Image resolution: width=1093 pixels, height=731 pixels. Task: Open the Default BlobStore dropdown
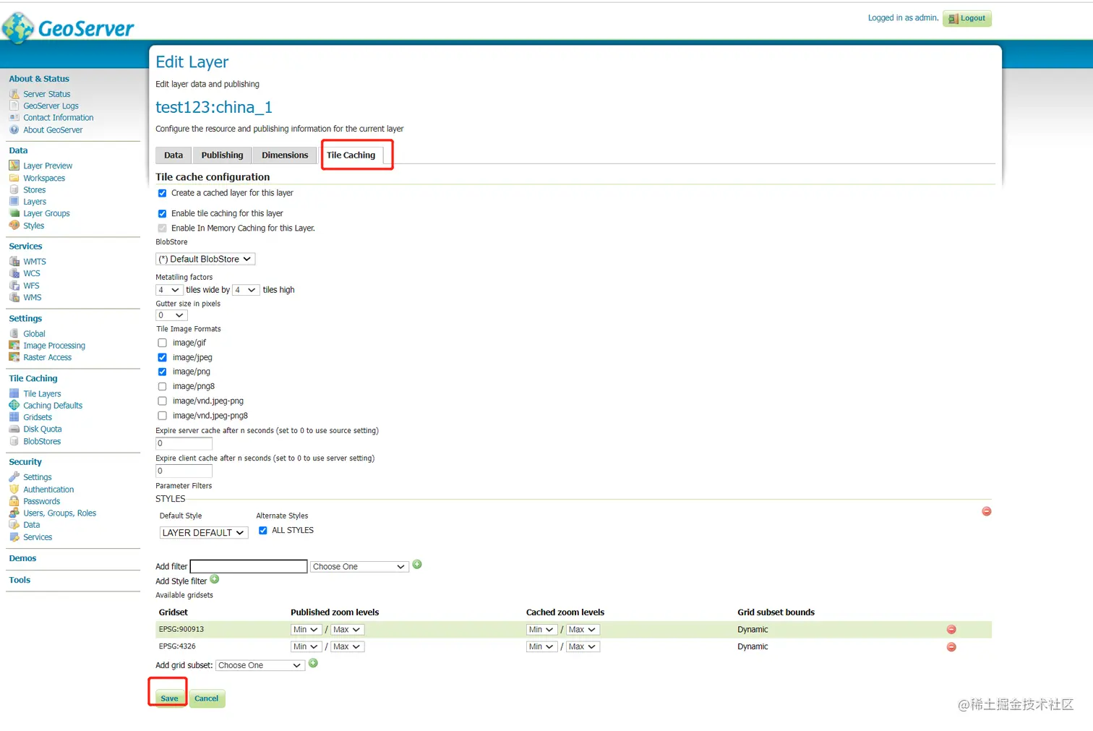[x=205, y=259]
